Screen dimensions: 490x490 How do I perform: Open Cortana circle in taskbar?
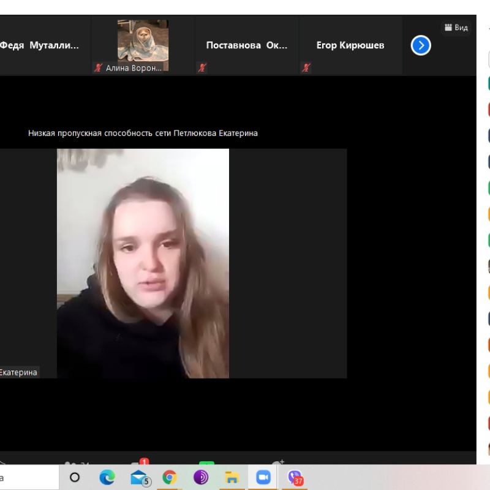(x=75, y=477)
